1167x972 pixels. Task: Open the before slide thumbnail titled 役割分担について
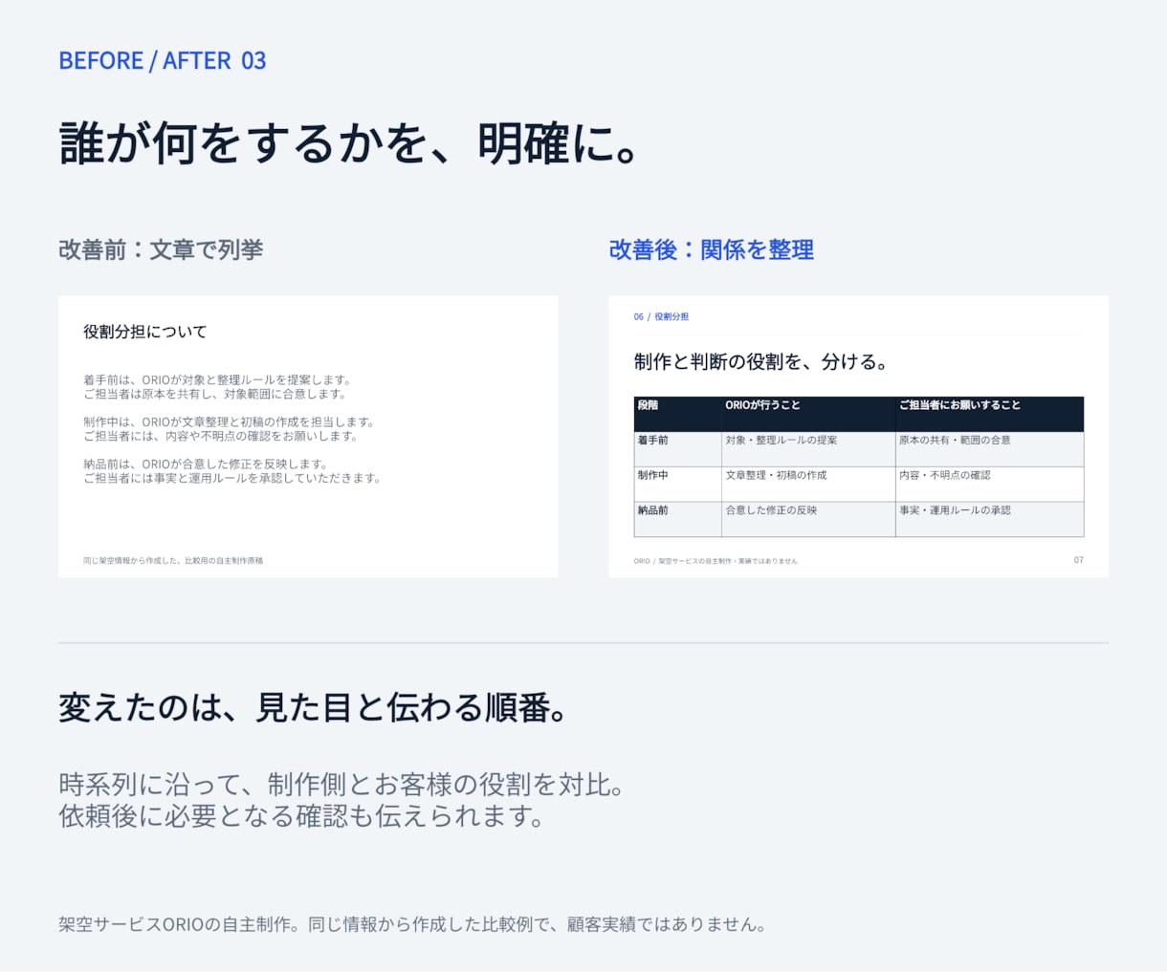pos(308,436)
